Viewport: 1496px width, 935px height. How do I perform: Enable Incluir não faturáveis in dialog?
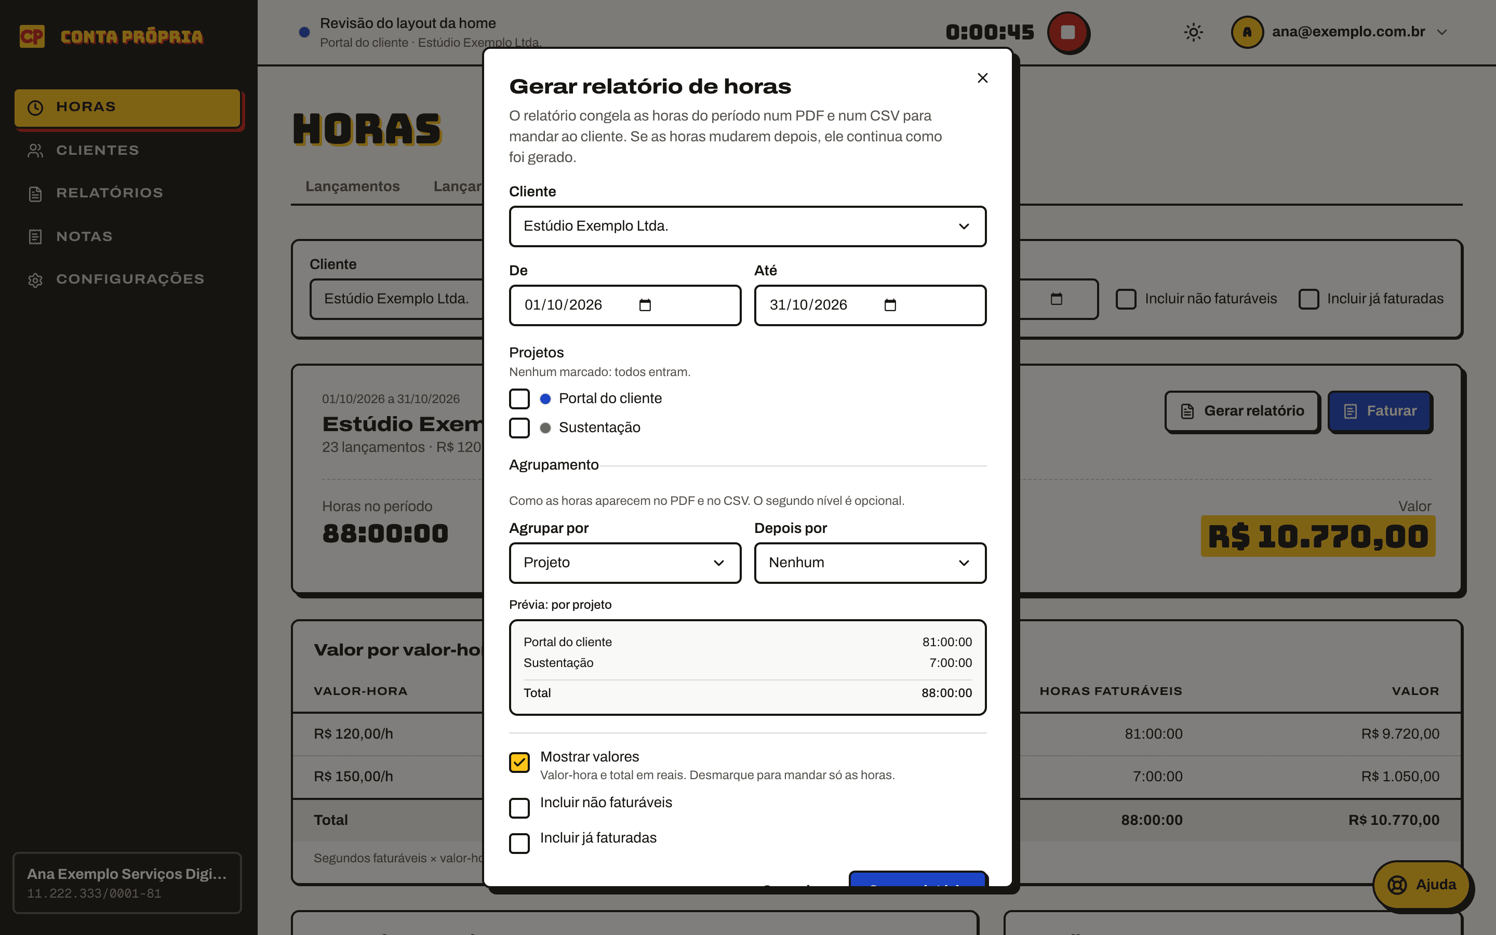pos(519,808)
